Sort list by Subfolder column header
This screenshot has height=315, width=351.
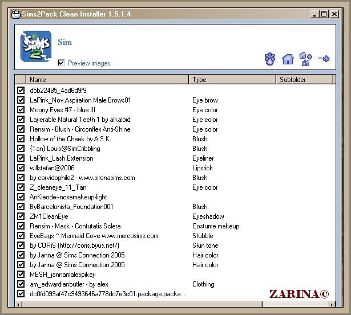coord(304,80)
